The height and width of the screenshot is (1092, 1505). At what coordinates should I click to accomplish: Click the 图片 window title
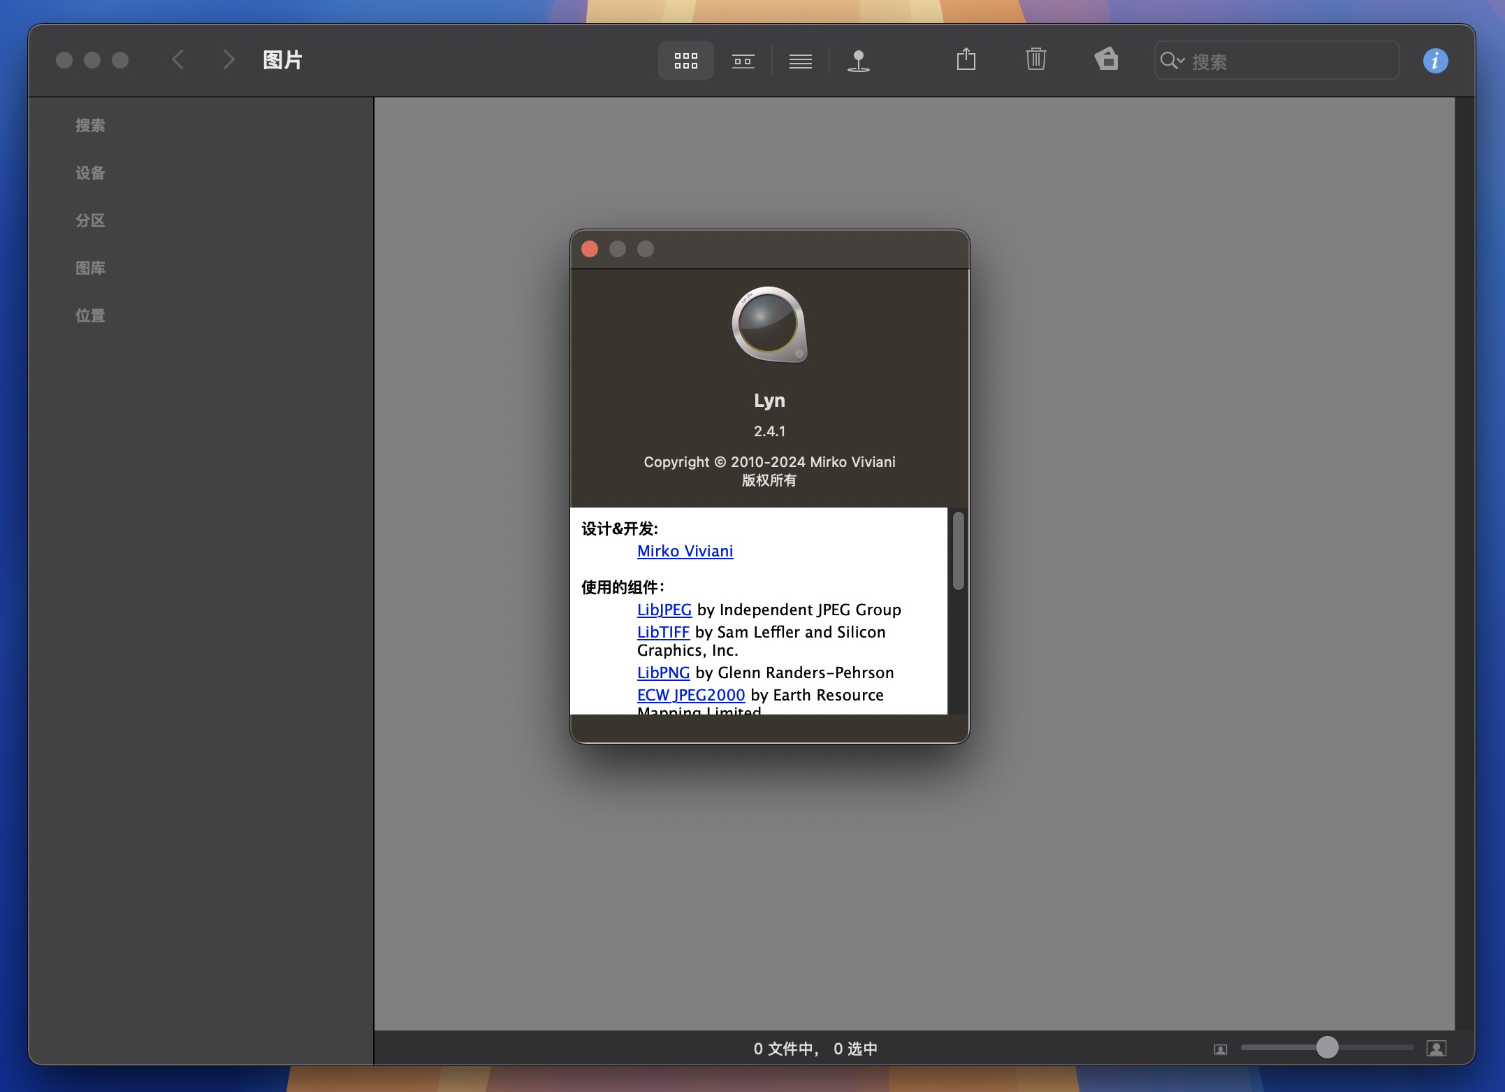pyautogui.click(x=282, y=60)
